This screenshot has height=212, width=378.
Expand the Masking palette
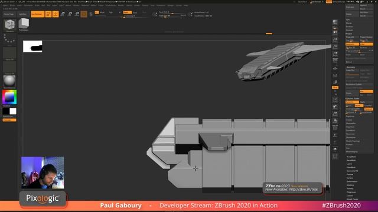(350, 185)
